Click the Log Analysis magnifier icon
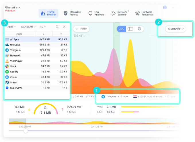 pyautogui.click(x=90, y=13)
